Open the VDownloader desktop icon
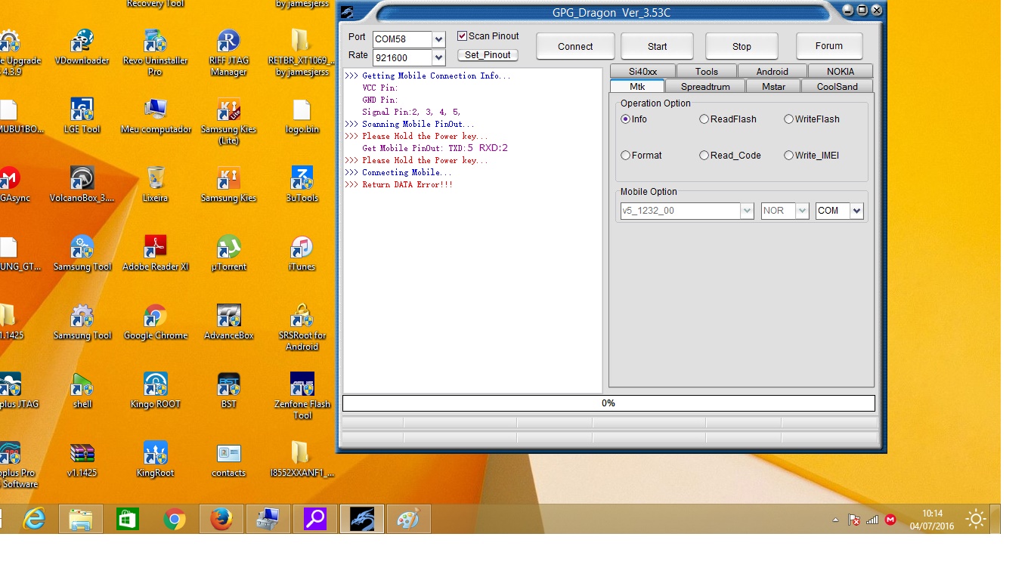This screenshot has width=1028, height=580. pyautogui.click(x=82, y=47)
